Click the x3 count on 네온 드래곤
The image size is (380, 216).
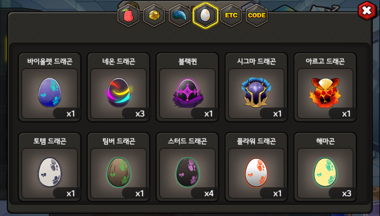tap(140, 113)
